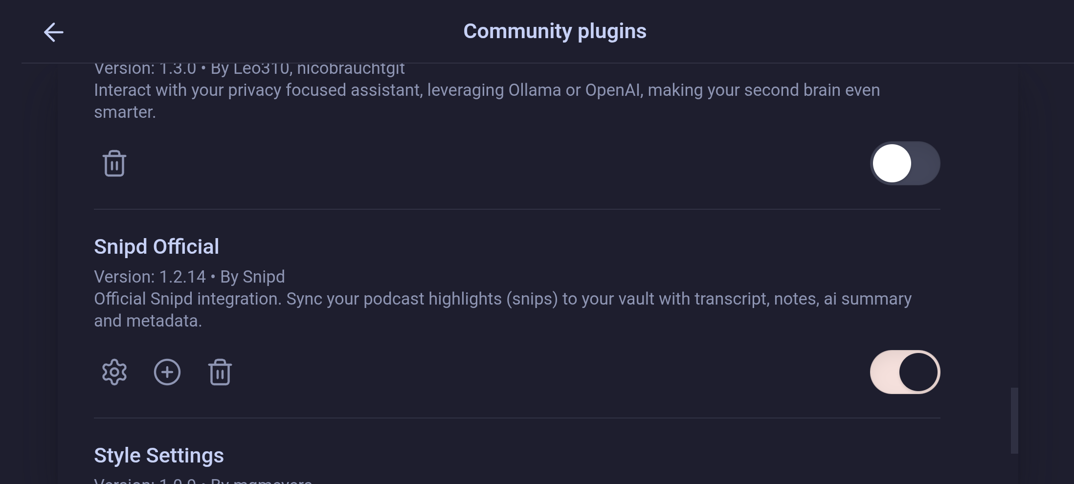Enable the privacy focused assistant plugin toggle

click(905, 163)
